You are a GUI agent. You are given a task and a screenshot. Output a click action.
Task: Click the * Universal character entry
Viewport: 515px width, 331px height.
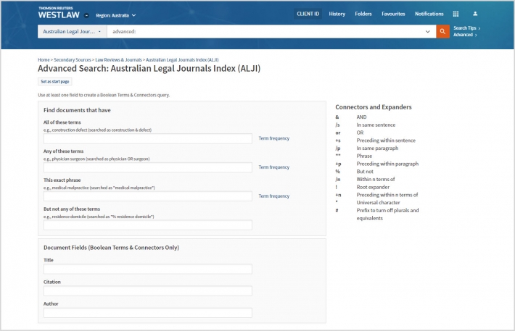click(368, 203)
